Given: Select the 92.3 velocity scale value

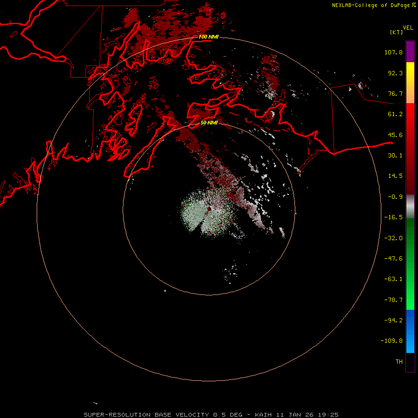Looking at the screenshot, I should tap(395, 73).
